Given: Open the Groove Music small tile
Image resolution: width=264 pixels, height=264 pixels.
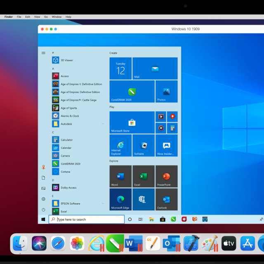Looking at the screenshot, I should coord(161,128).
